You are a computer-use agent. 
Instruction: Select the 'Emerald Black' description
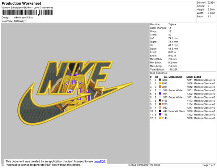176,111
